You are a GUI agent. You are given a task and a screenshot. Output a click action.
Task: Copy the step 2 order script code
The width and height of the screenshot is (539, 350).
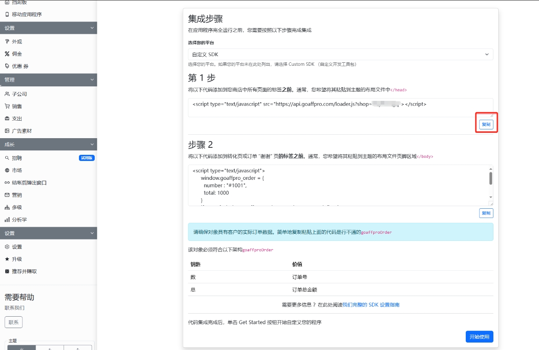point(486,213)
